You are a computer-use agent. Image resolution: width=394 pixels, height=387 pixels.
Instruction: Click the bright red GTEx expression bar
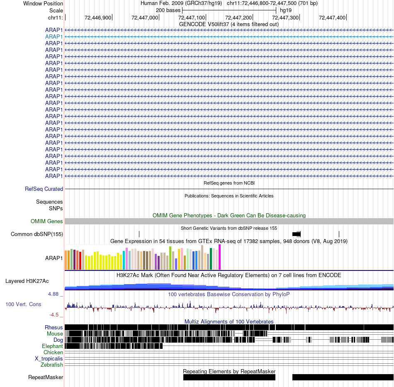[x=80, y=261]
